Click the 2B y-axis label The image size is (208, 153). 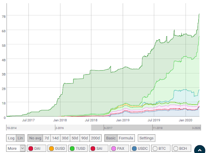pyautogui.click(x=4, y=89)
